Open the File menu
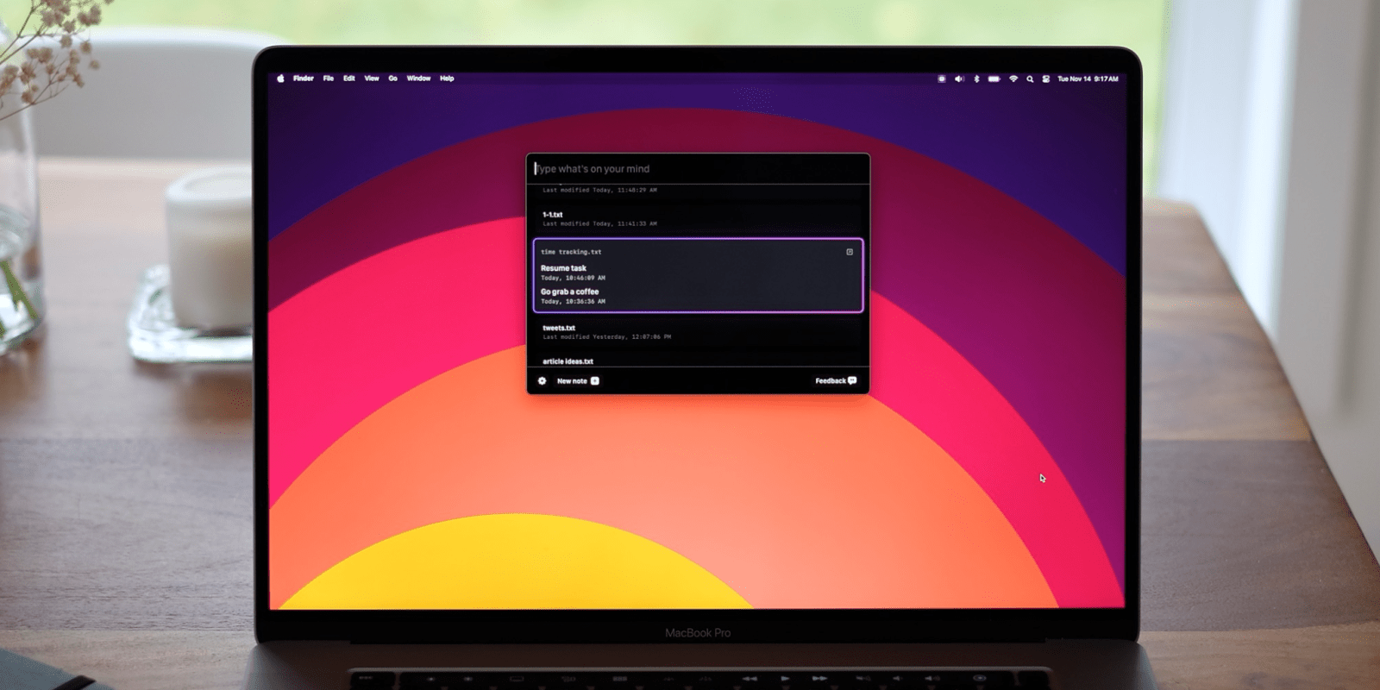Image resolution: width=1380 pixels, height=690 pixels. [328, 78]
